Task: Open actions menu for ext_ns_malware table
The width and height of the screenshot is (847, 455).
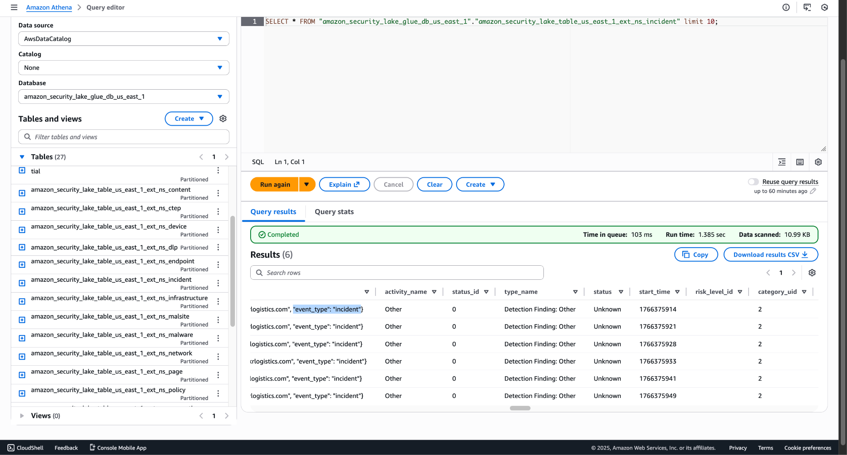Action: pos(218,338)
